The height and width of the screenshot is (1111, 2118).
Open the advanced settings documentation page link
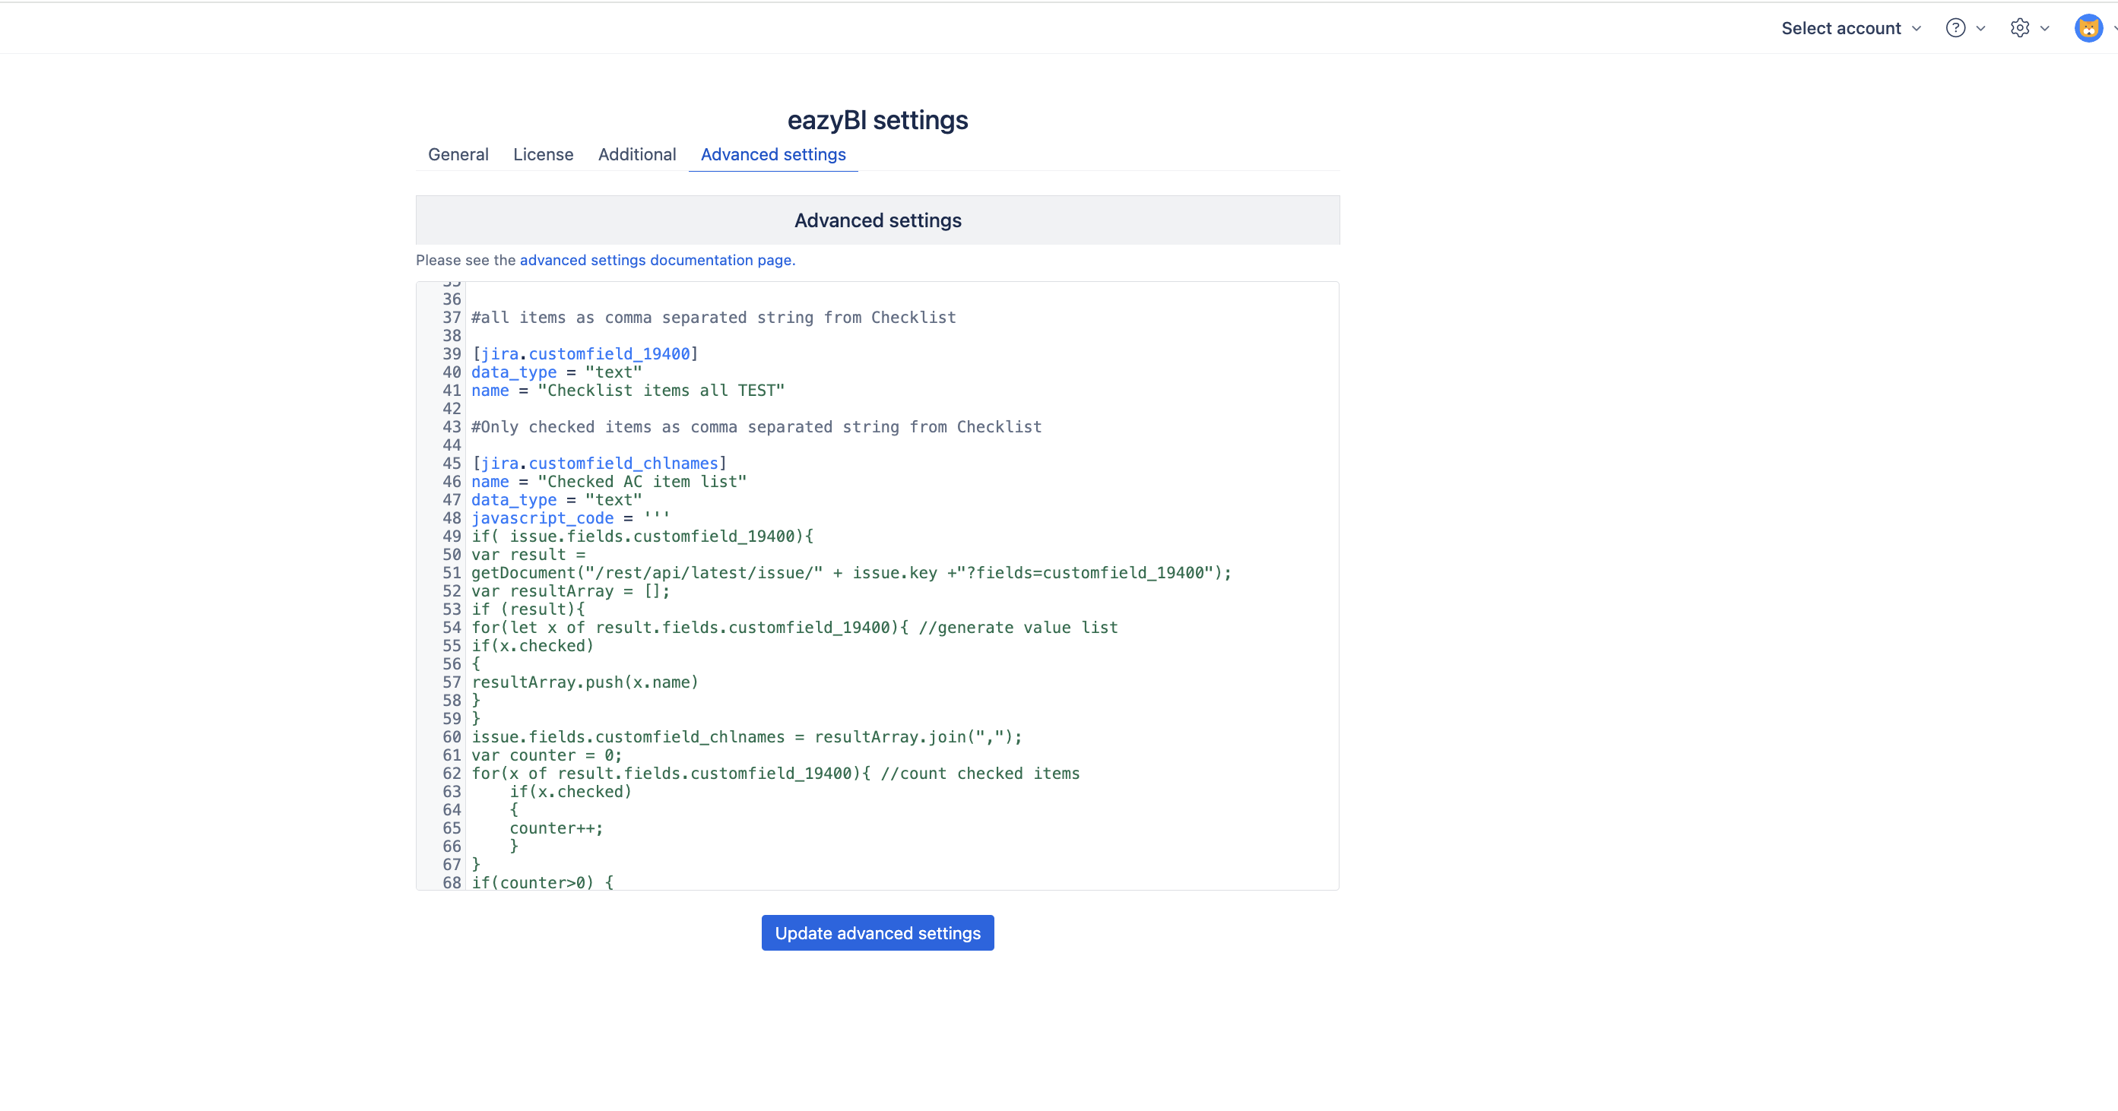[x=656, y=260]
